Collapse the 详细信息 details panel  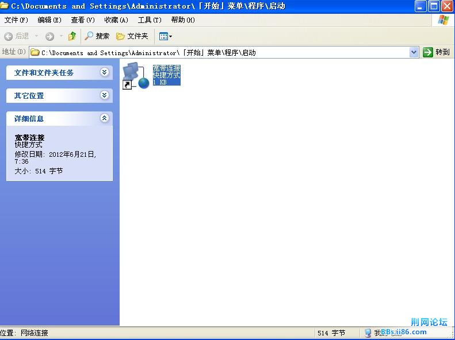coord(104,118)
